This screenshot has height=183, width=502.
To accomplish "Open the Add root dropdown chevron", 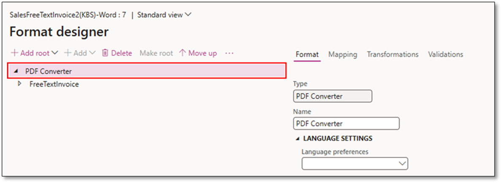I will click(x=55, y=53).
